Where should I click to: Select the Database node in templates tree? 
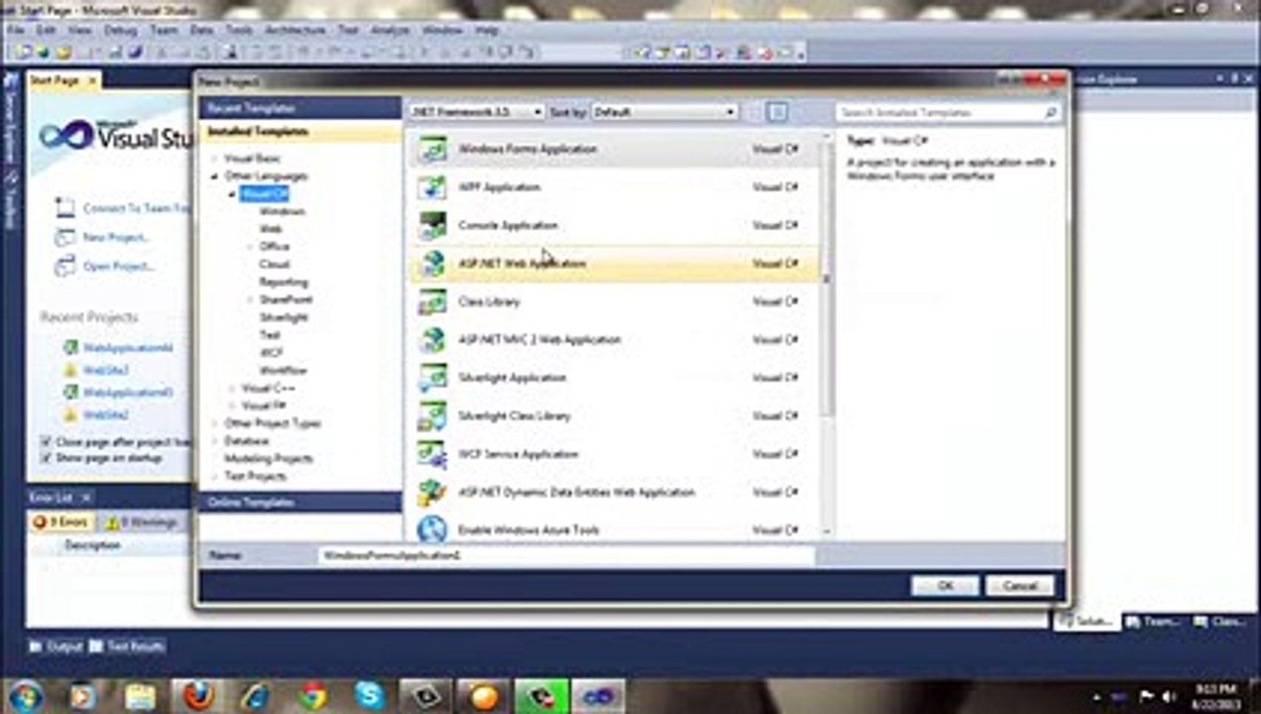(246, 440)
